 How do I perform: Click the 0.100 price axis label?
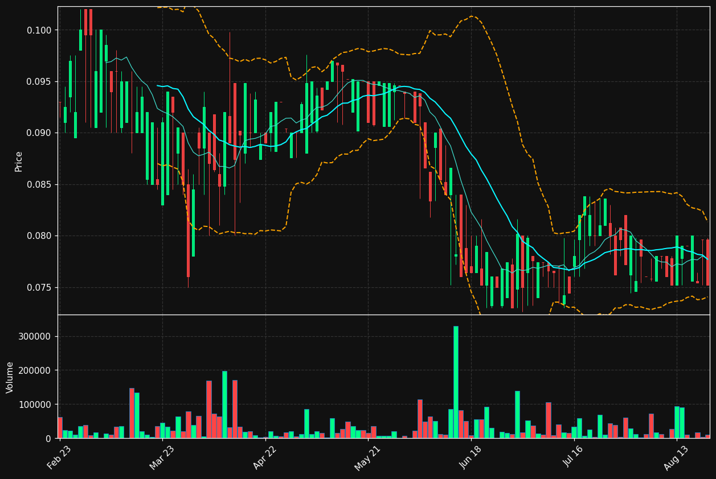click(x=39, y=30)
